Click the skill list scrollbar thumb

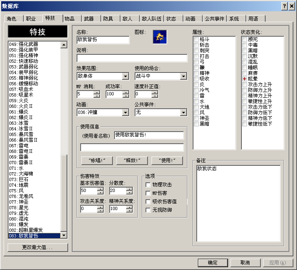point(64,193)
